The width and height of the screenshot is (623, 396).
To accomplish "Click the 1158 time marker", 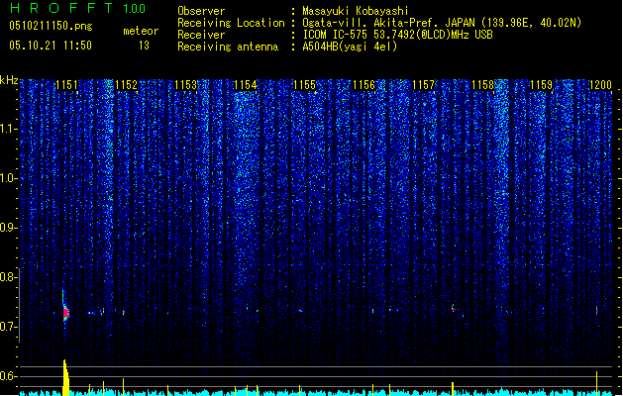I will 482,85.
